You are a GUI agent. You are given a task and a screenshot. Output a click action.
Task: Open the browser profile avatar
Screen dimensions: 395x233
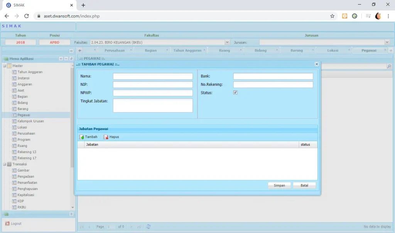click(378, 16)
